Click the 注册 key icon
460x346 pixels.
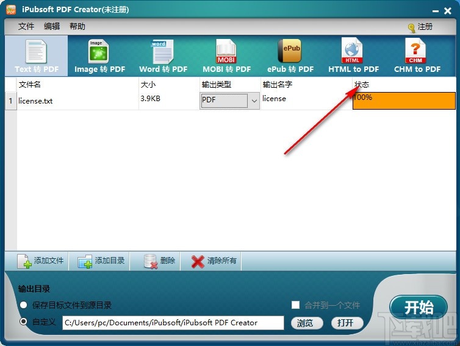coord(411,28)
